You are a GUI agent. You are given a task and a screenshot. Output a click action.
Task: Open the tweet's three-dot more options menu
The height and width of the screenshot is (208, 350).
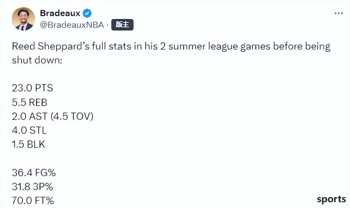click(338, 14)
